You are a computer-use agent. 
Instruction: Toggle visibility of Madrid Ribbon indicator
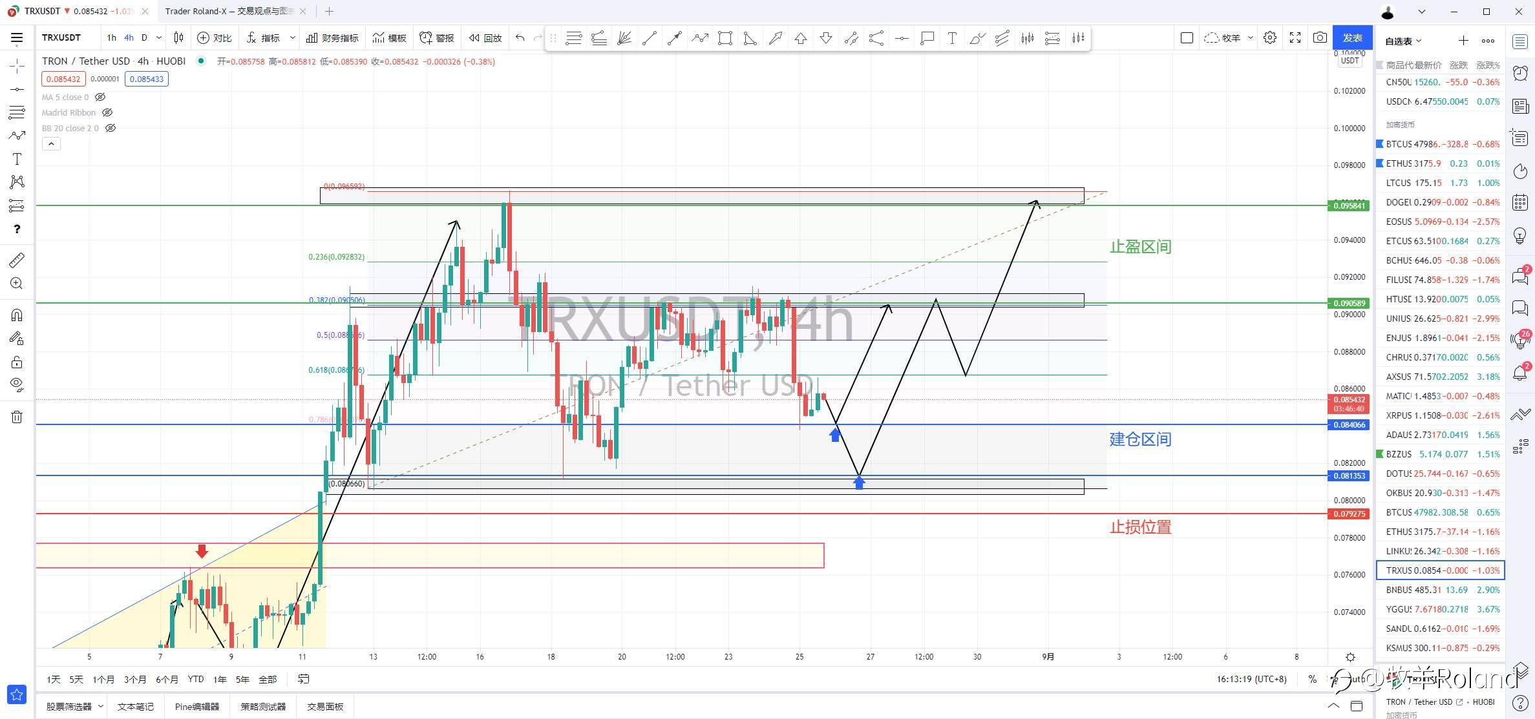point(107,112)
